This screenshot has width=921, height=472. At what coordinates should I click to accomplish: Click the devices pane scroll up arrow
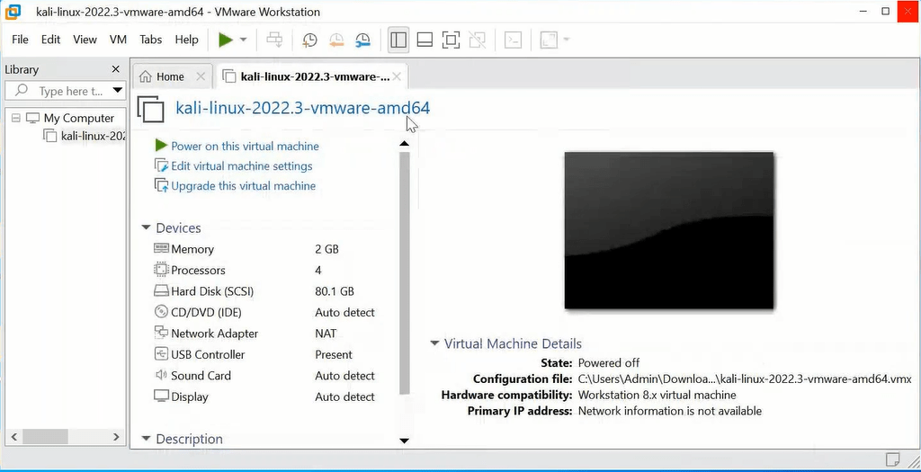pyautogui.click(x=404, y=143)
